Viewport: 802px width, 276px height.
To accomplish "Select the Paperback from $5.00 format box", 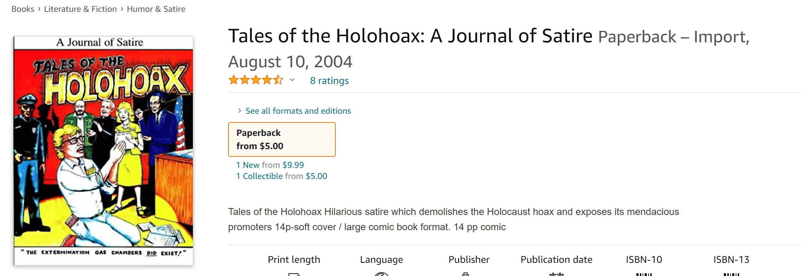I will (x=282, y=139).
